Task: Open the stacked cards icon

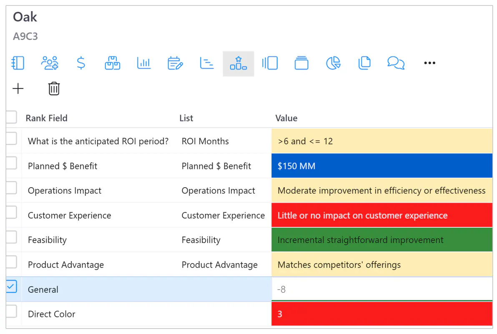Action: (301, 63)
